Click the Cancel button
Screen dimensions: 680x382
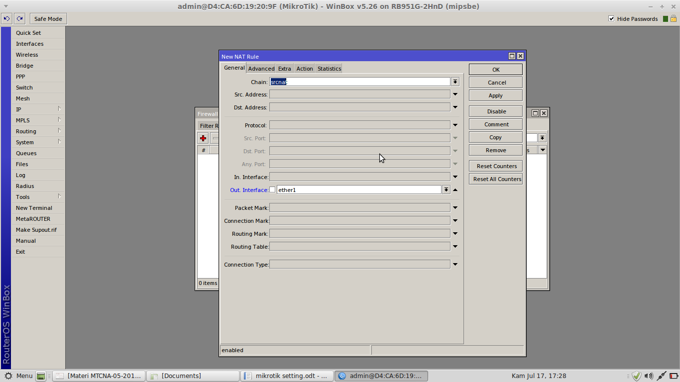pos(496,83)
